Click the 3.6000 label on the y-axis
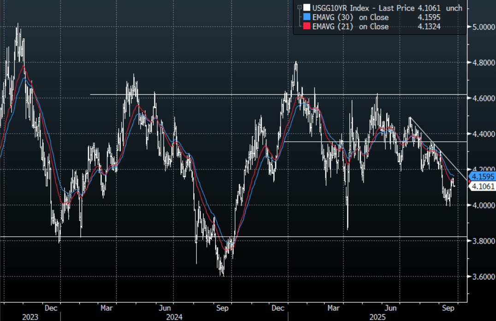The width and height of the screenshot is (496, 321). point(481,276)
